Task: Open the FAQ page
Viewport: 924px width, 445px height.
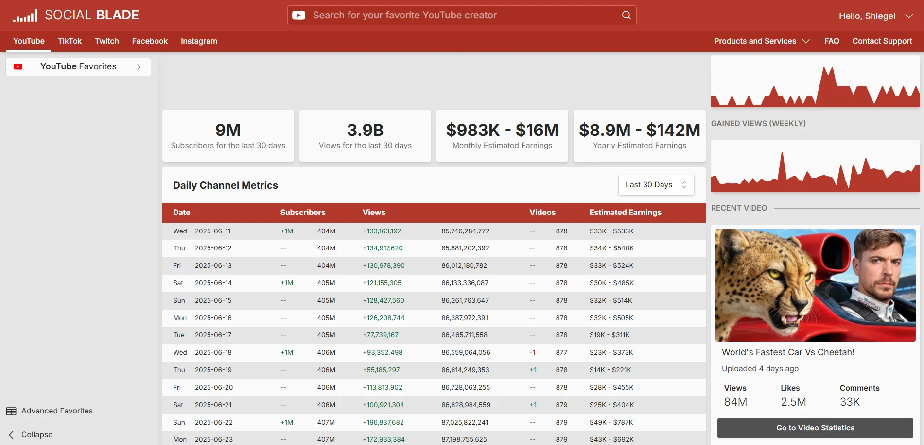Action: (832, 41)
